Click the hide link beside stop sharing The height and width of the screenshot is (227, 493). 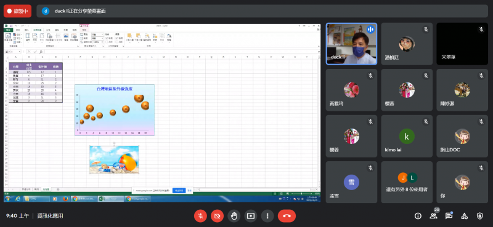coord(190,191)
